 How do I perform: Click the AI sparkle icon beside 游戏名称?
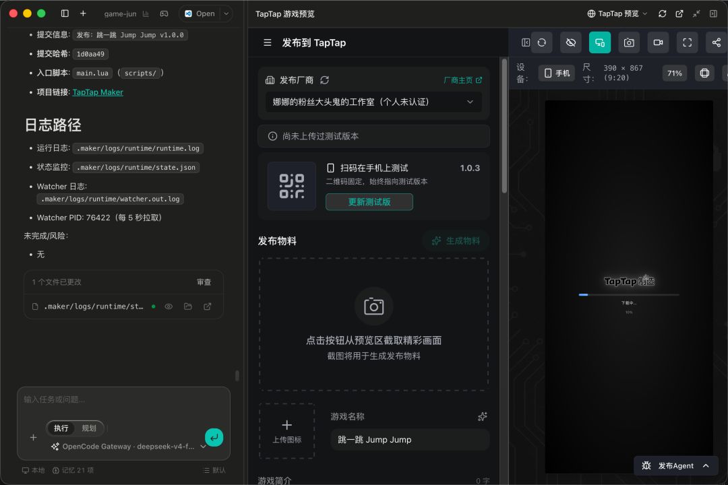pyautogui.click(x=483, y=417)
